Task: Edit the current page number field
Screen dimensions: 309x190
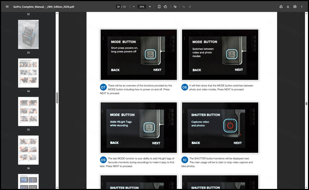Action: tap(118, 6)
